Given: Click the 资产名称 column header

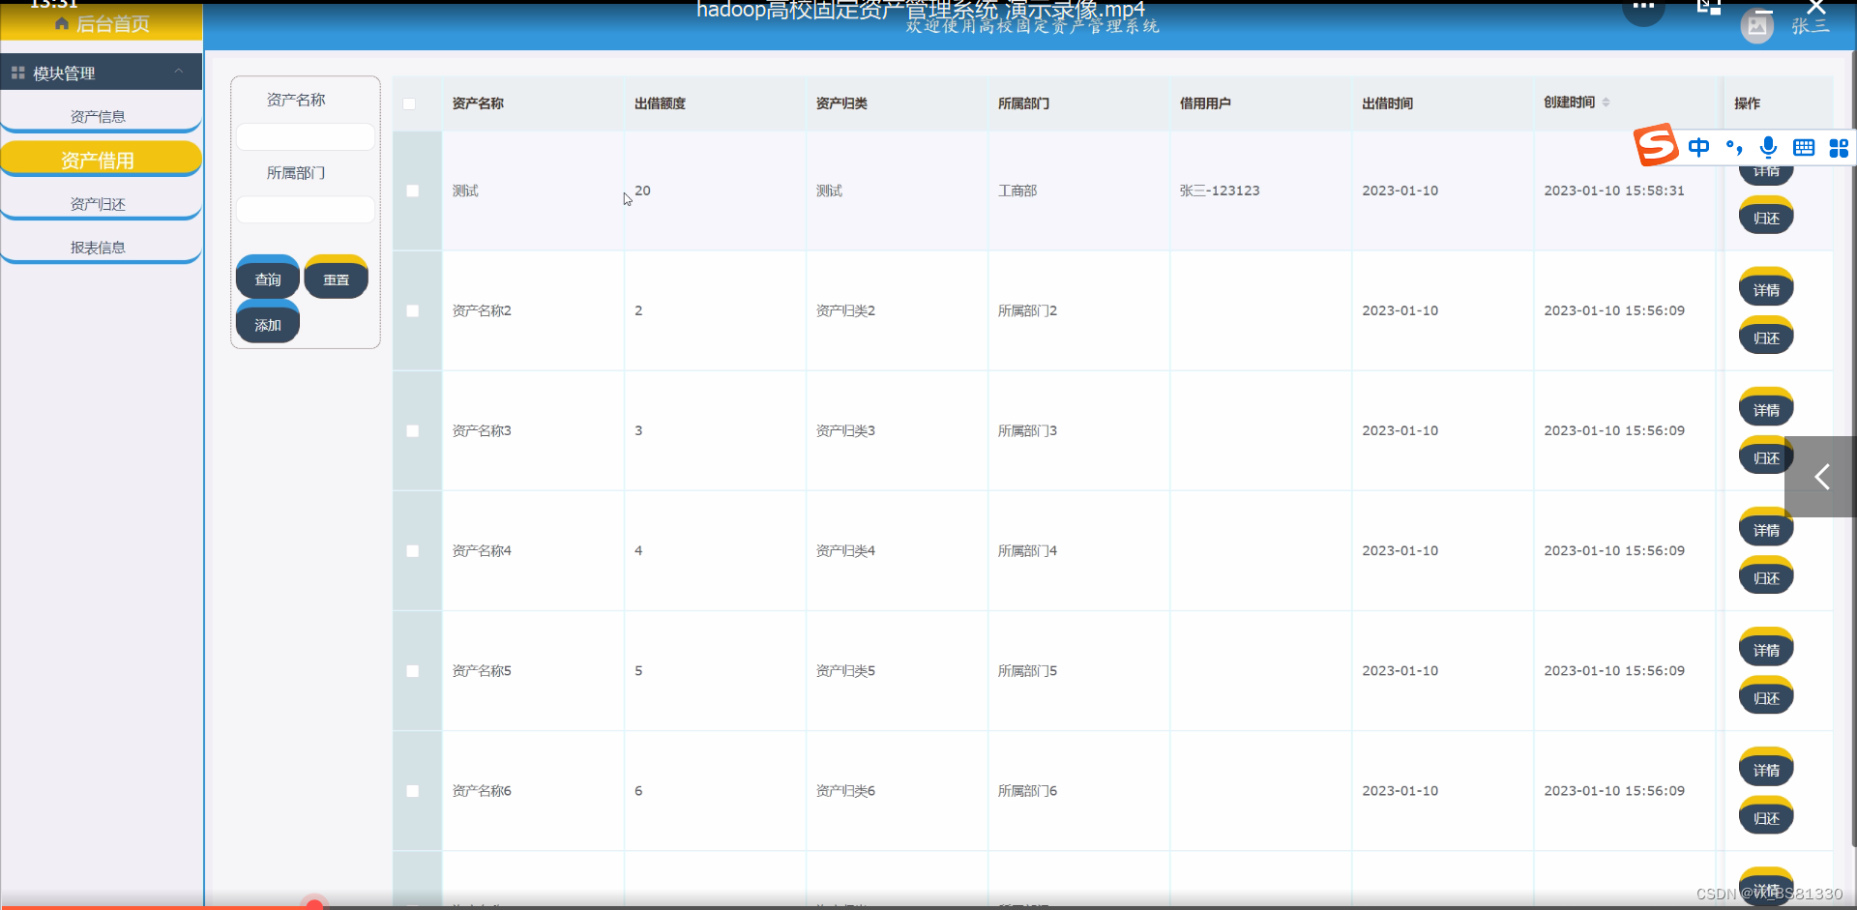Looking at the screenshot, I should 478,103.
